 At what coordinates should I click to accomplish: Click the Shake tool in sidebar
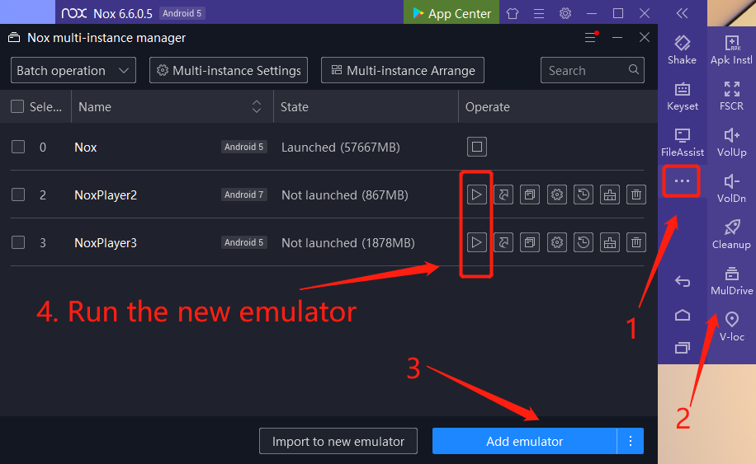point(683,50)
